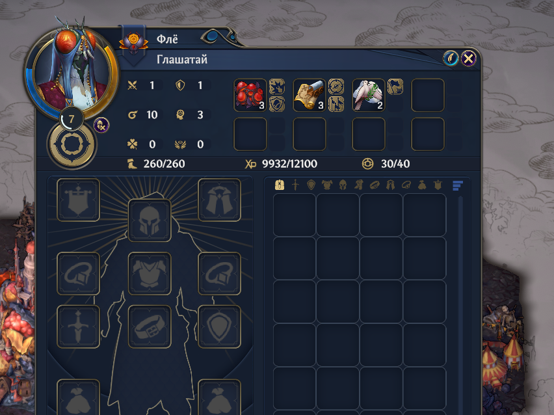Screen dimensions: 554x415
Task: Select the map scroll skill icon
Action: [309, 95]
